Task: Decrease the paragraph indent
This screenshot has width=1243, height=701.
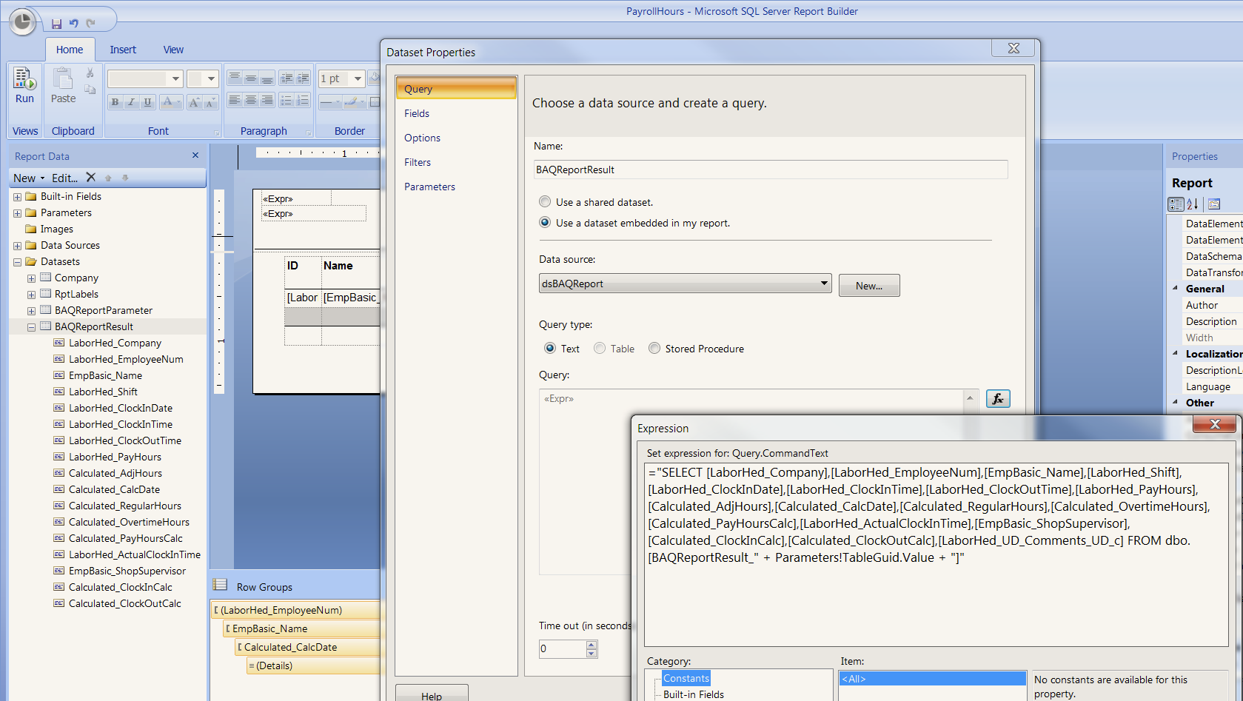Action: [287, 78]
